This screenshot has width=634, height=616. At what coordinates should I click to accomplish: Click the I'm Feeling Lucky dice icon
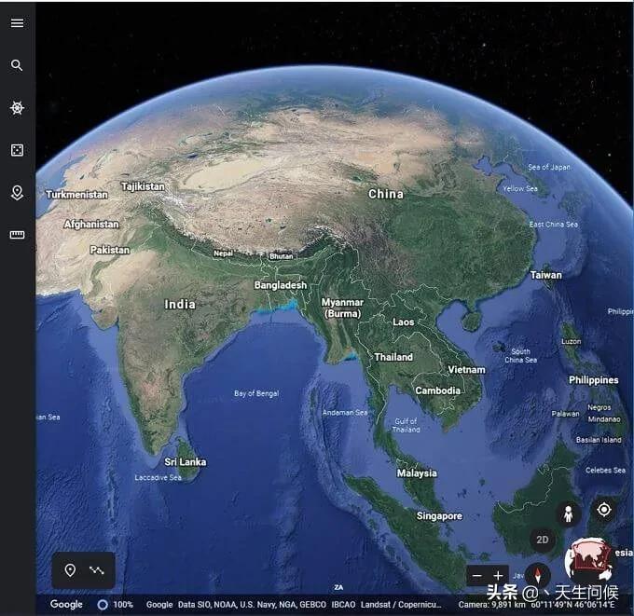17,150
